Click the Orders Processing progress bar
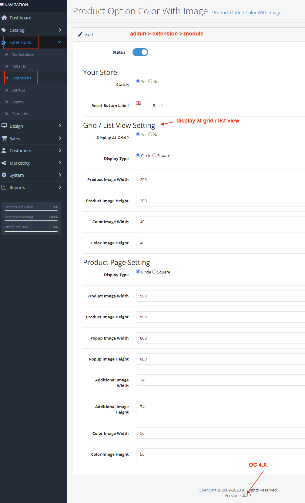305x503 pixels. [31, 221]
